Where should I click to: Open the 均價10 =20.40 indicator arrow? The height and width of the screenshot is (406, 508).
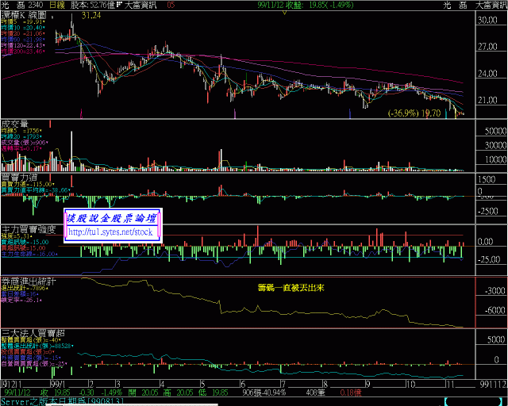44,28
